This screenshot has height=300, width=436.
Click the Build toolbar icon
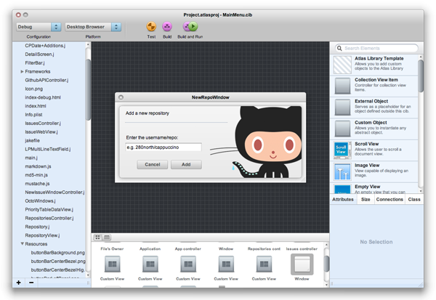pyautogui.click(x=167, y=26)
